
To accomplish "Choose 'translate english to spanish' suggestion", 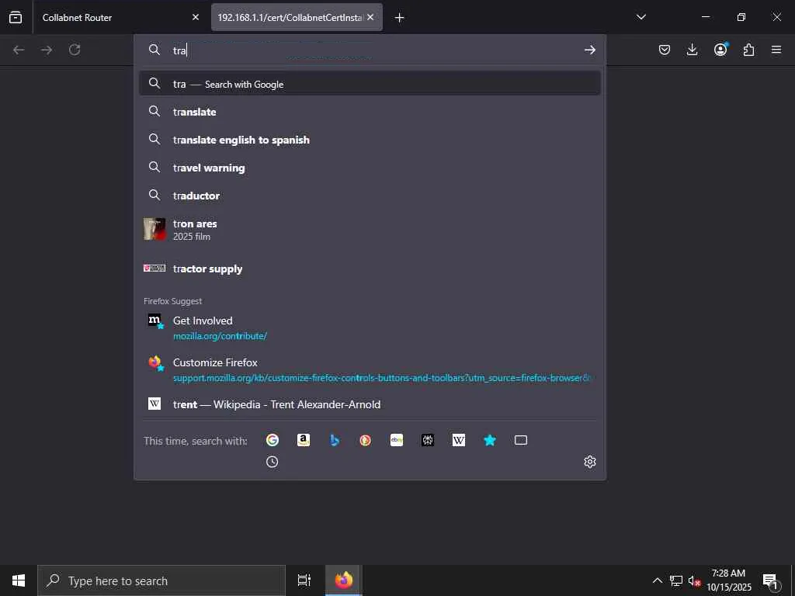I will pyautogui.click(x=370, y=140).
